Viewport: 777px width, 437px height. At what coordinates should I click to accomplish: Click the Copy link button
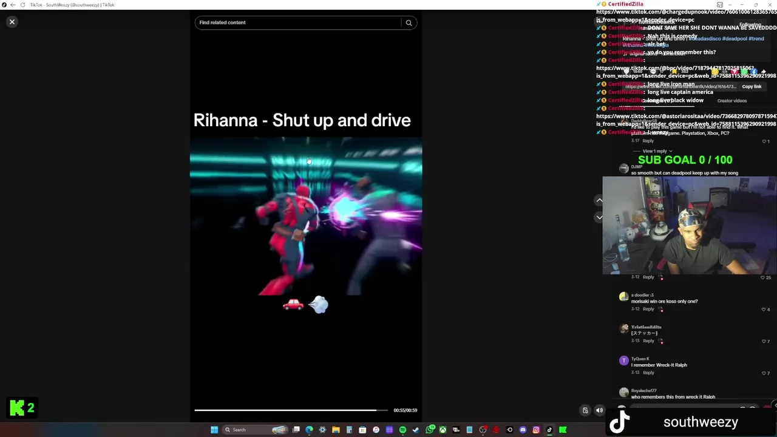[x=752, y=86]
